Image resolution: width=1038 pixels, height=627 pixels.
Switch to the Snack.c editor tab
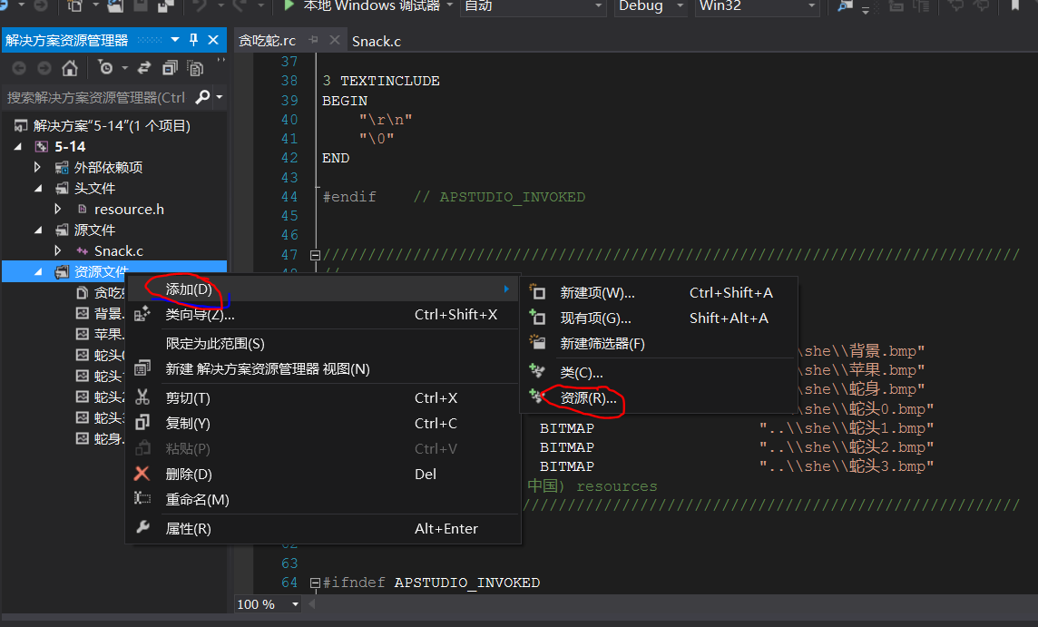376,41
